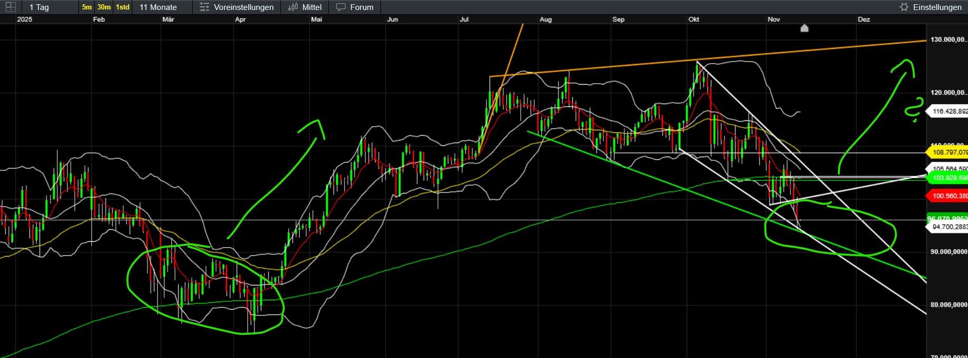The image size is (968, 358).
Task: Click the bright green 103.929 price label
Action: (x=949, y=178)
